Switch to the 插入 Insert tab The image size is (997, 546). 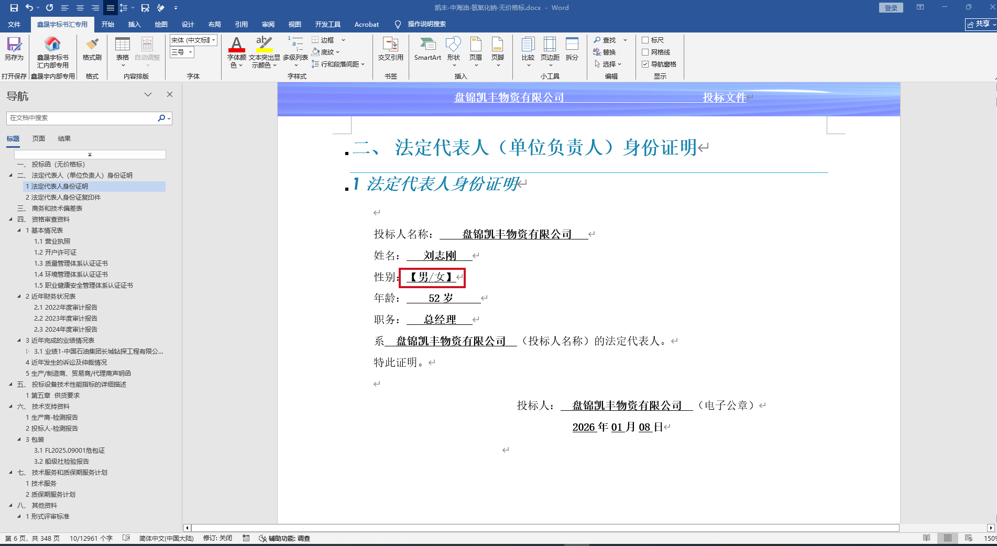point(135,24)
